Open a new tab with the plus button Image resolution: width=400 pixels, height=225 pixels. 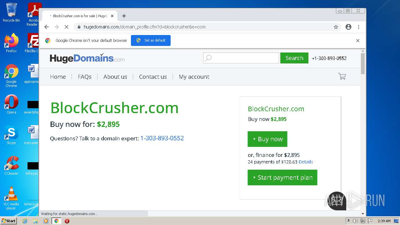124,16
